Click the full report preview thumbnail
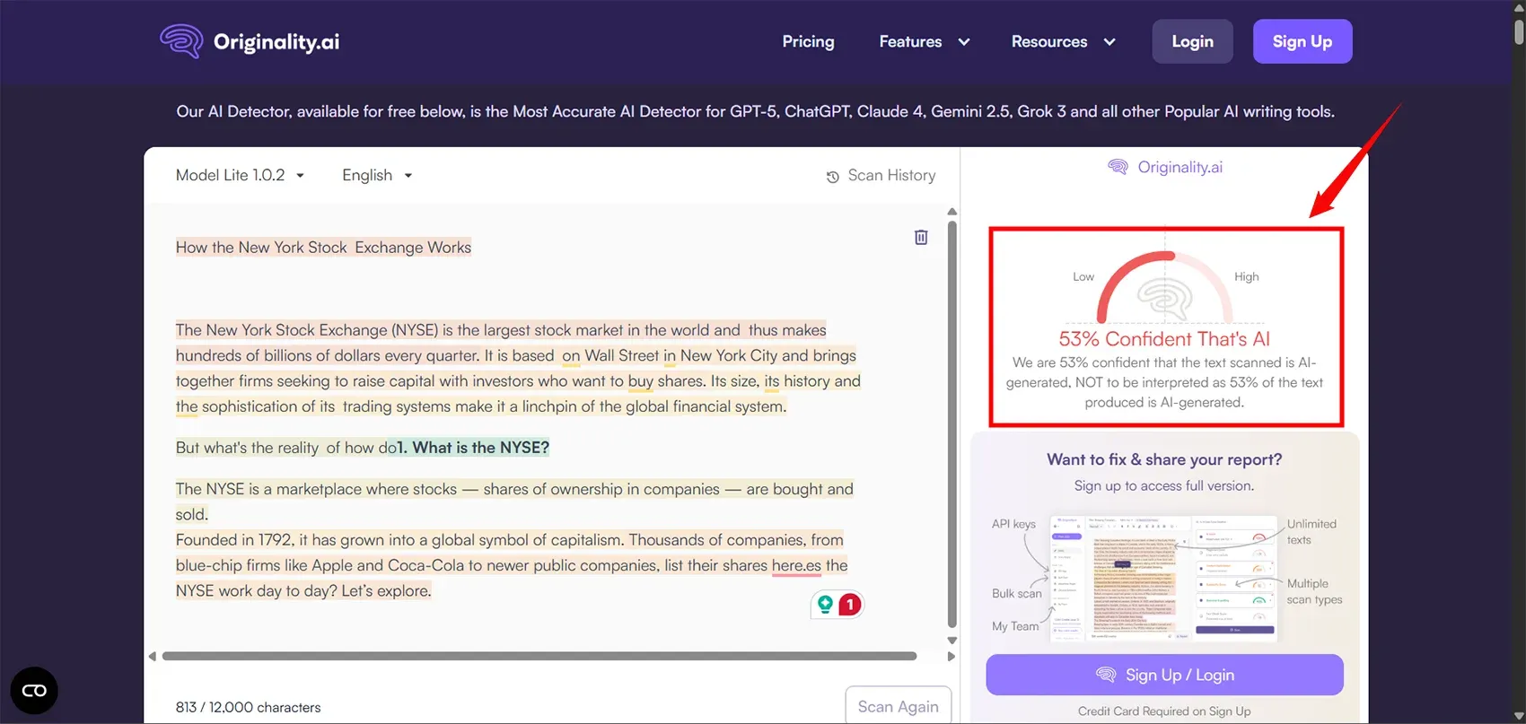This screenshot has width=1526, height=724. click(1164, 578)
